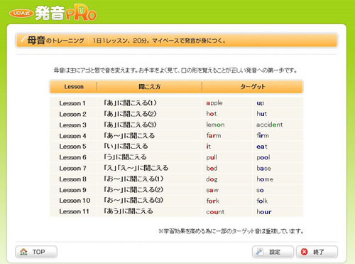Open Lesson 4 「あ〜」に聞こえる row
The width and height of the screenshot is (355, 264).
click(176, 136)
